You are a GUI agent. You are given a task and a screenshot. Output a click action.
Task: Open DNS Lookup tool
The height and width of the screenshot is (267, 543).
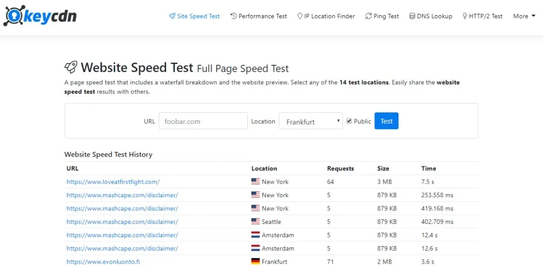click(x=431, y=16)
